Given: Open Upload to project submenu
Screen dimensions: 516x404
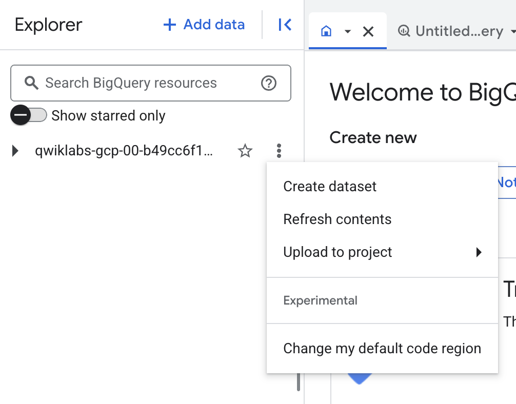Looking at the screenshot, I should tap(382, 252).
